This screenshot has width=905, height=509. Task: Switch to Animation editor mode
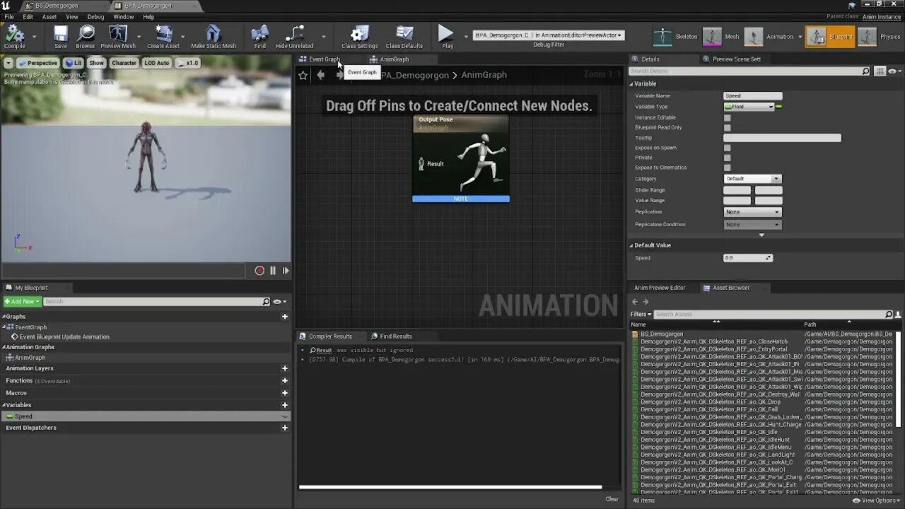(769, 37)
